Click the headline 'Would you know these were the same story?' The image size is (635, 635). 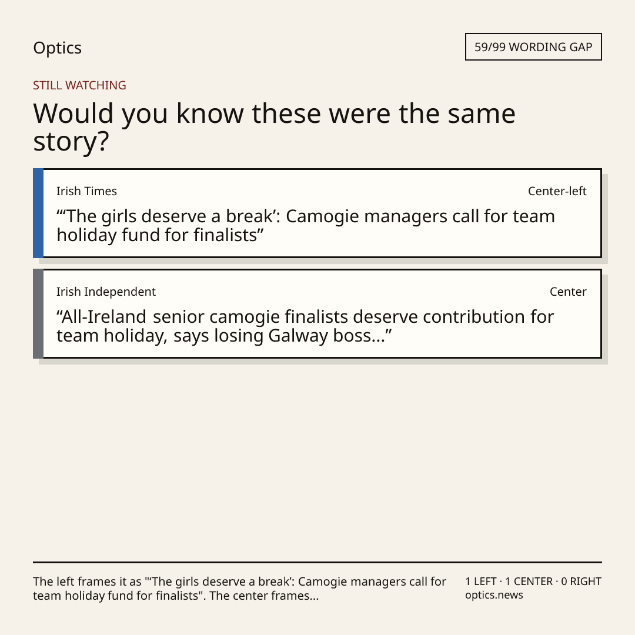coord(274,127)
